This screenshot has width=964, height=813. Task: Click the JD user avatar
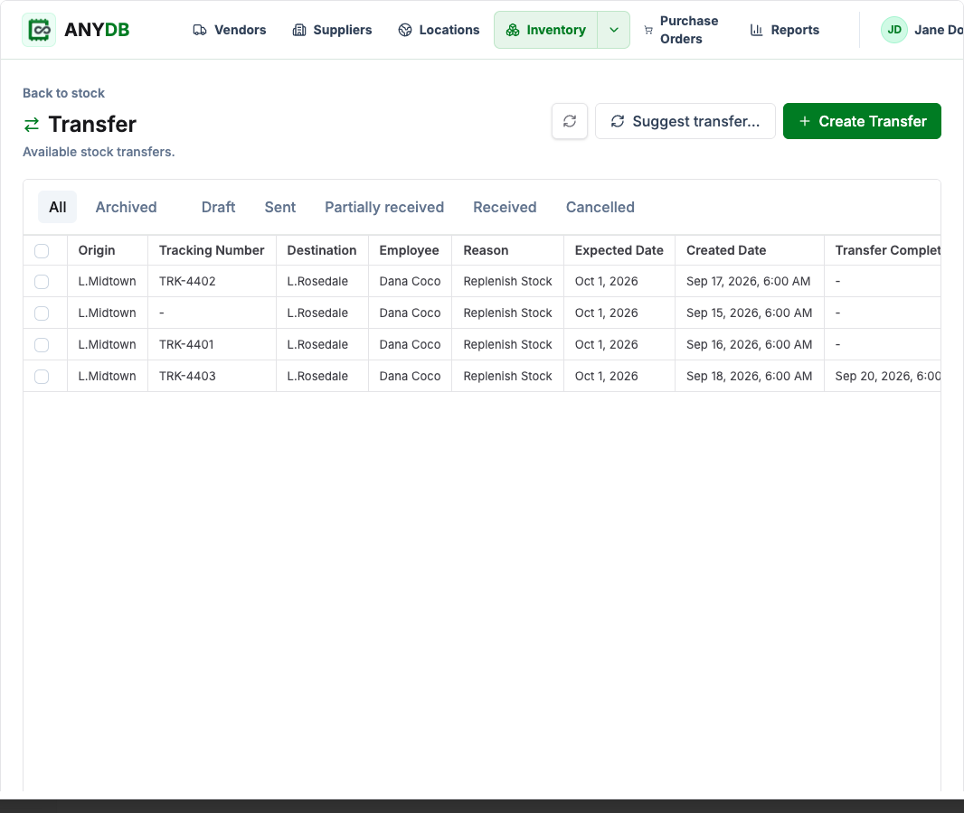coord(893,30)
